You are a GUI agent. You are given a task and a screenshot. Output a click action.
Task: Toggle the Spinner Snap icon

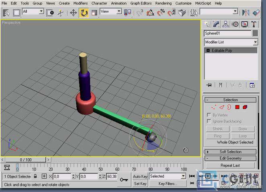(171, 13)
